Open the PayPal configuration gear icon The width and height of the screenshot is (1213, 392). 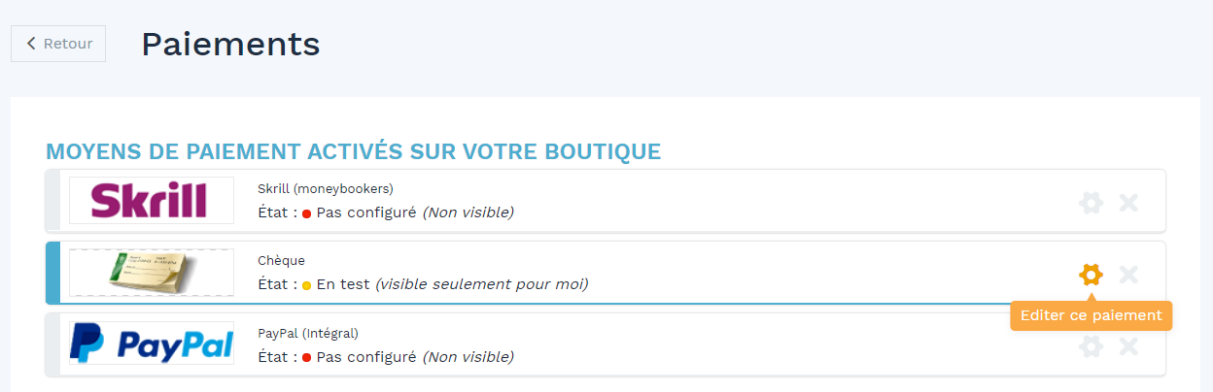[1092, 346]
